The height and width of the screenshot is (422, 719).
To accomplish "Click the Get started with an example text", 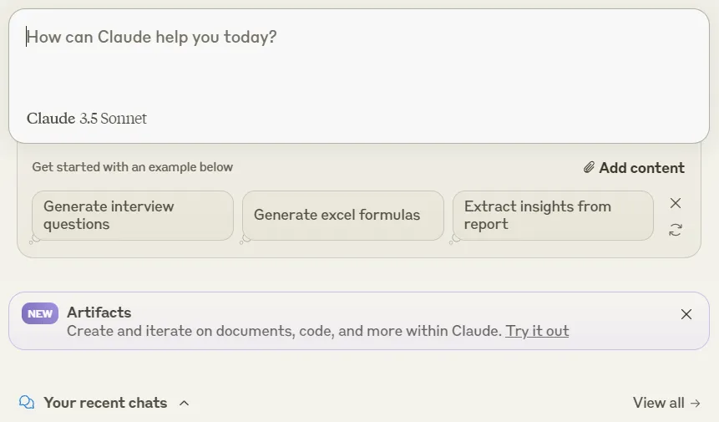I will click(x=133, y=167).
